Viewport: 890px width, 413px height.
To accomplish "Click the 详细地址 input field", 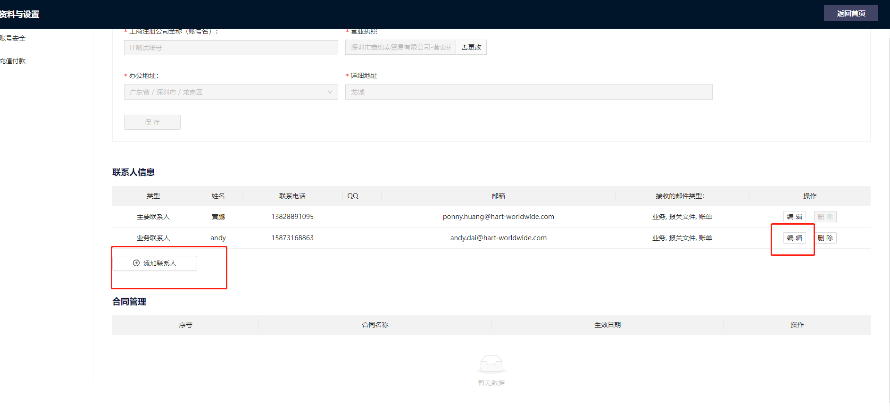I will 528,92.
